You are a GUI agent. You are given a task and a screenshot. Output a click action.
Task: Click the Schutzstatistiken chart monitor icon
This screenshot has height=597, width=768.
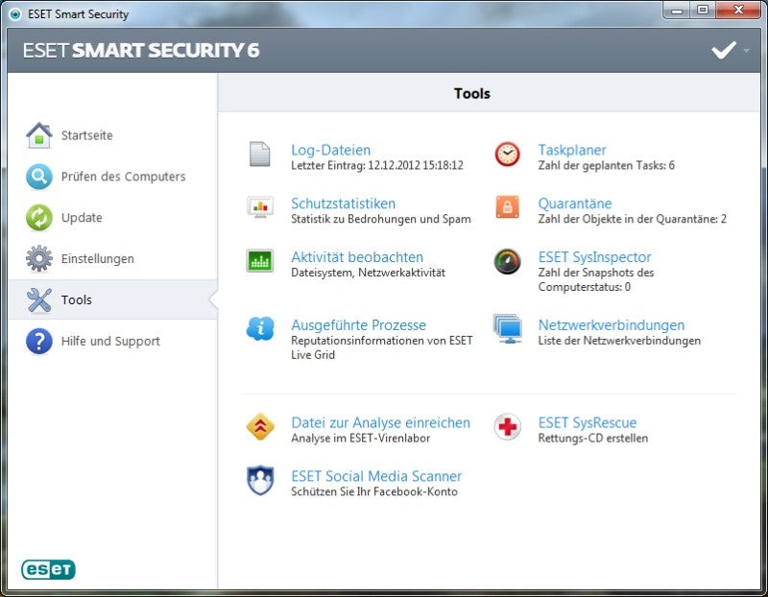point(260,207)
